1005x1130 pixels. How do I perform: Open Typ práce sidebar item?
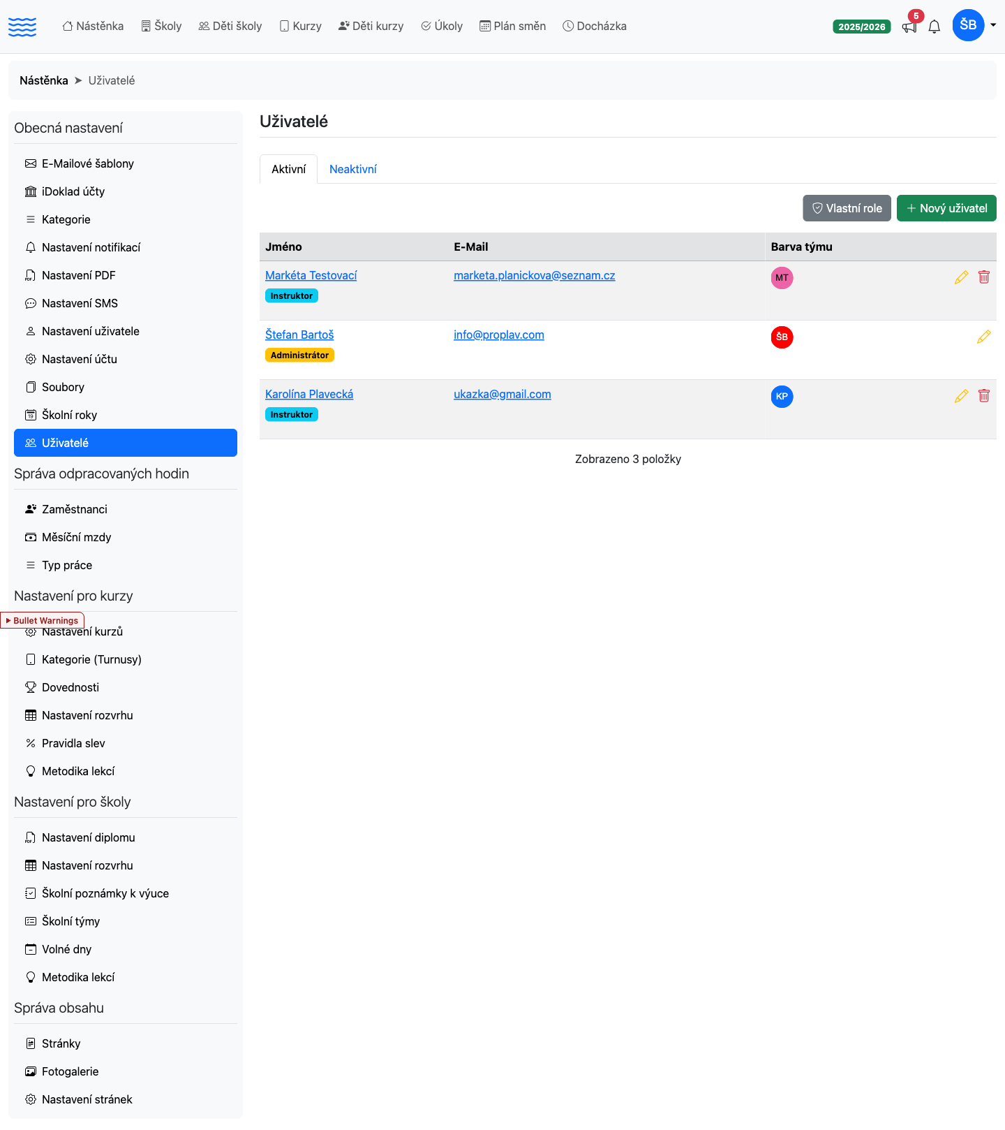click(x=126, y=565)
